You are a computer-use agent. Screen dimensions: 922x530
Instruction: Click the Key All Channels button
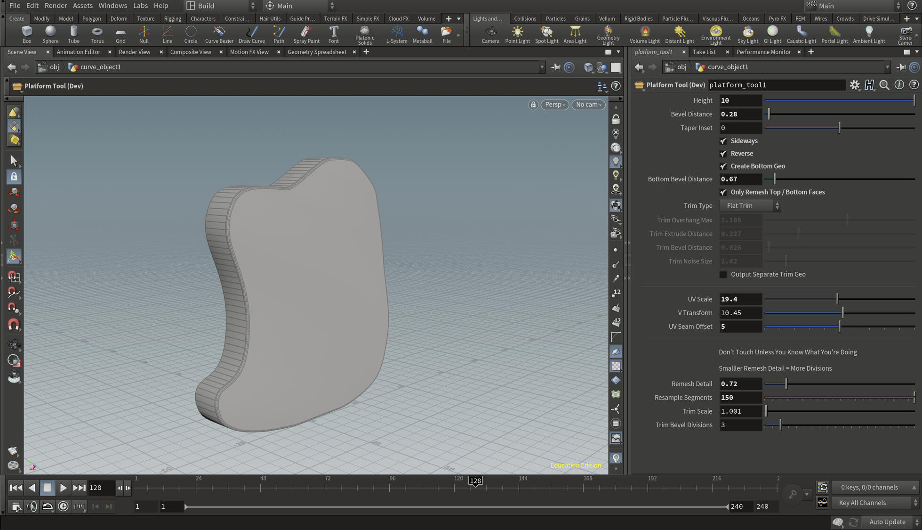point(862,503)
